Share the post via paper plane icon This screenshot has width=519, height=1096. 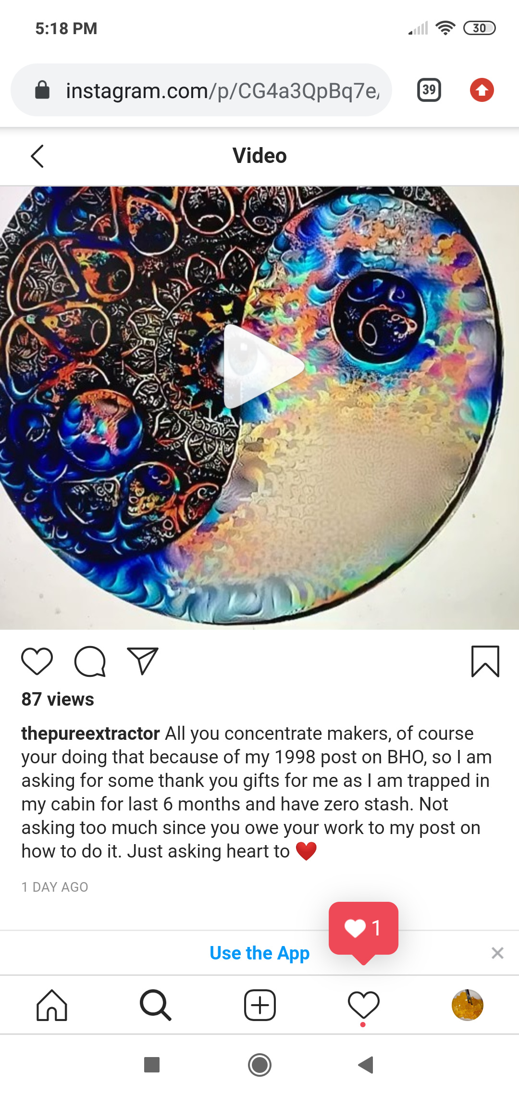point(143,661)
